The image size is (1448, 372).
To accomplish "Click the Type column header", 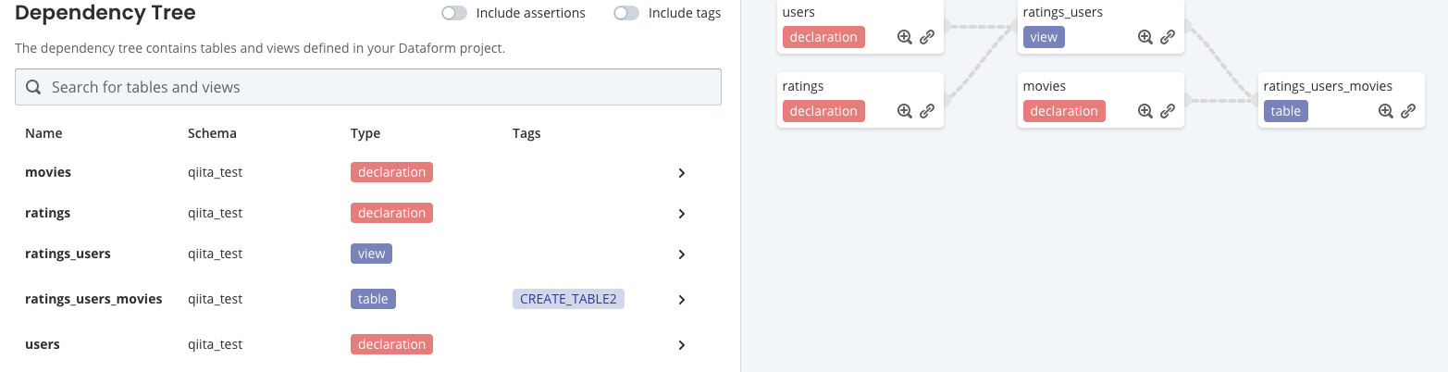I will [365, 133].
